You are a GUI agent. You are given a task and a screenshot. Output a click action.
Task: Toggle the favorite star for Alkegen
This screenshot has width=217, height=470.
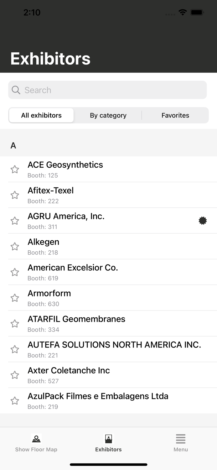pyautogui.click(x=15, y=247)
